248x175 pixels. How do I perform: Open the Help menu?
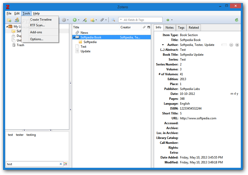pyautogui.click(x=36, y=13)
